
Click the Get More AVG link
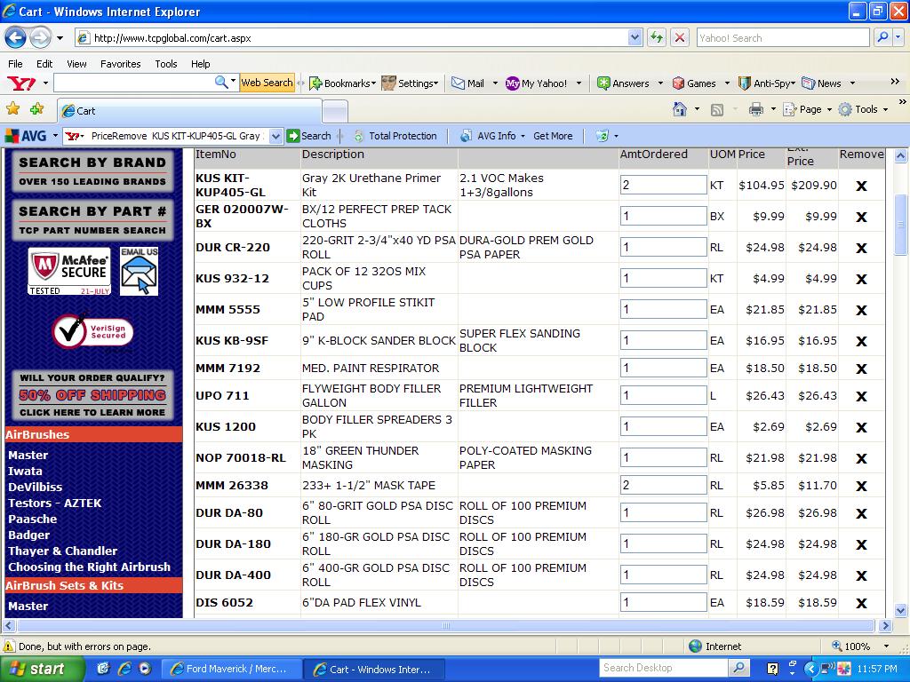pyautogui.click(x=553, y=136)
